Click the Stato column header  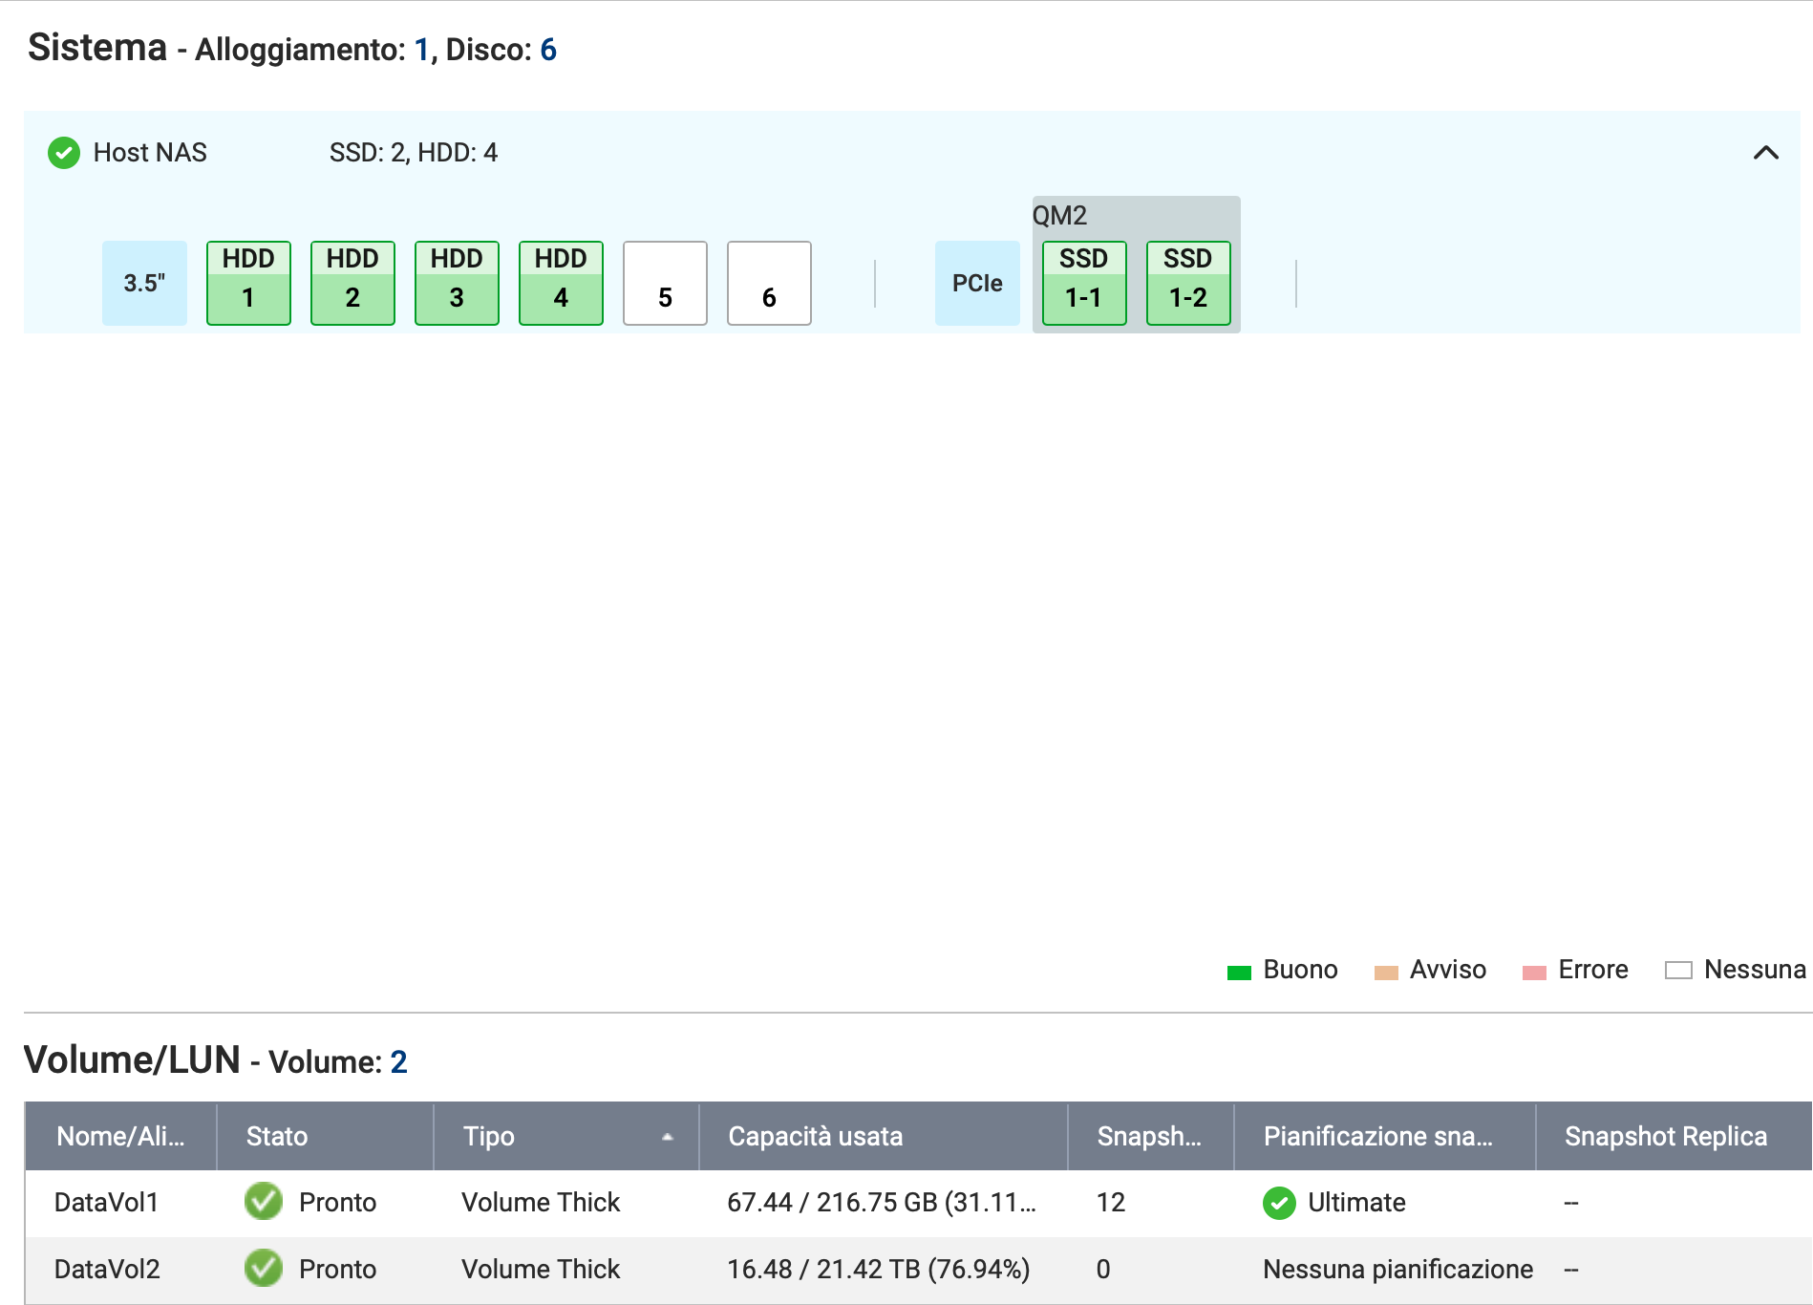pos(277,1136)
